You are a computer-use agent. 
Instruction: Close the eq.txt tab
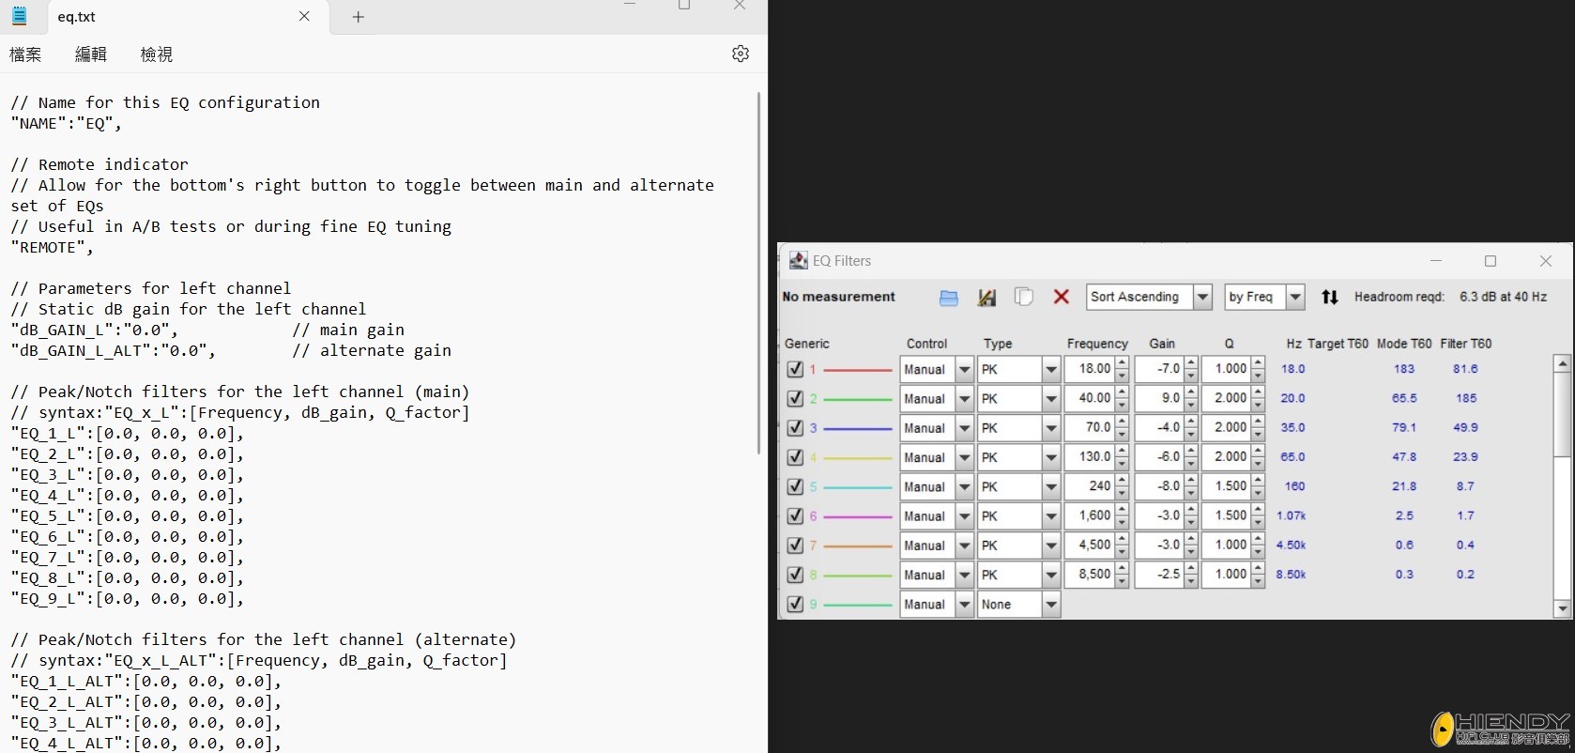point(304,17)
